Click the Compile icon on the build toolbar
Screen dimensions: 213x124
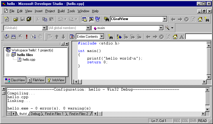pos(7,37)
